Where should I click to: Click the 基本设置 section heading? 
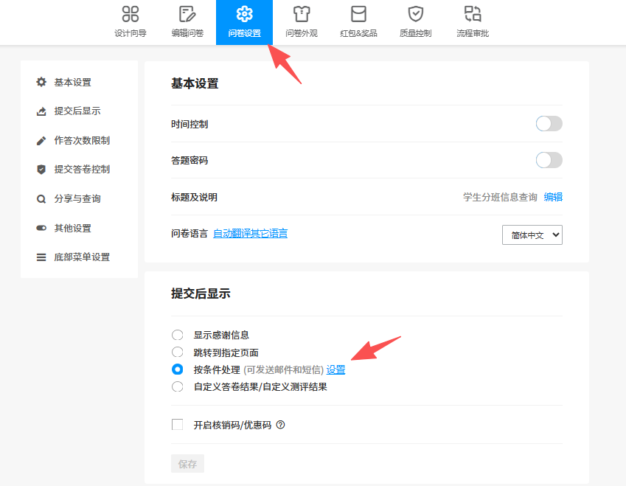195,83
